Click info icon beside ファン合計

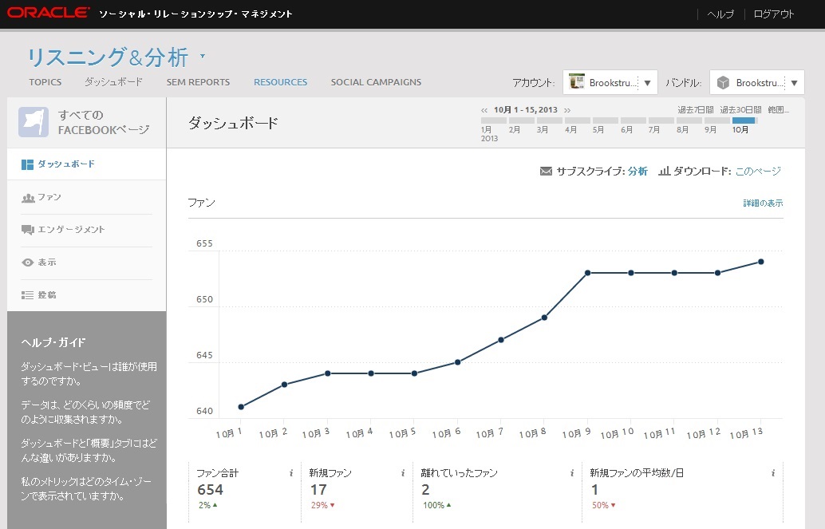pyautogui.click(x=291, y=473)
